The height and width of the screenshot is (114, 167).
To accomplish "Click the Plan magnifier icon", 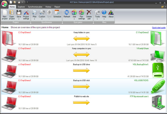I will [x=35, y=12].
